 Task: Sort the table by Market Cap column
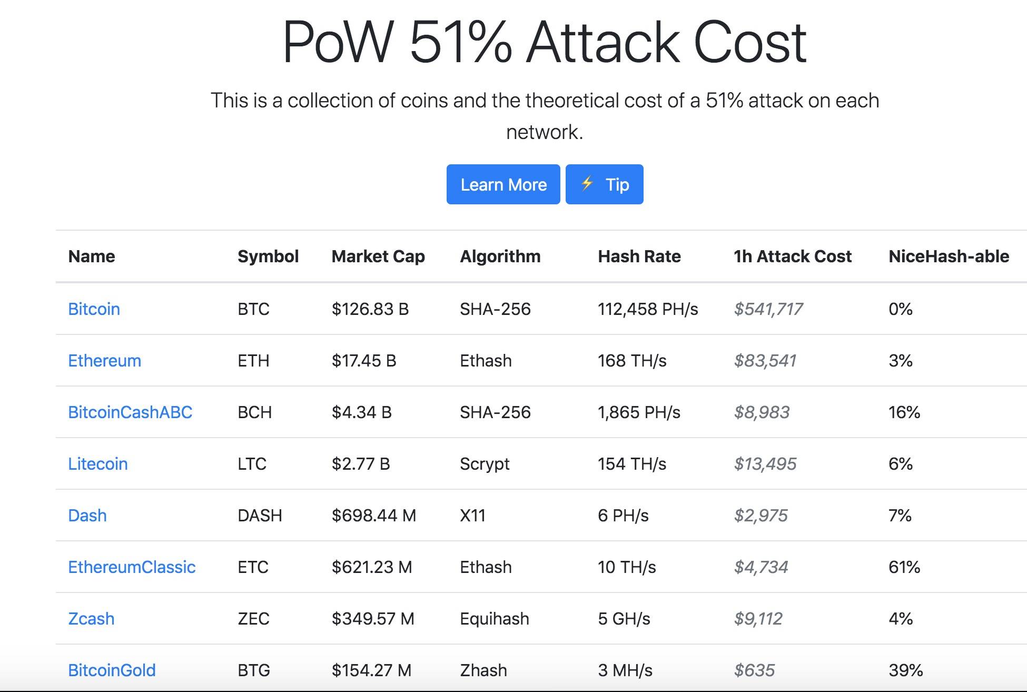378,256
